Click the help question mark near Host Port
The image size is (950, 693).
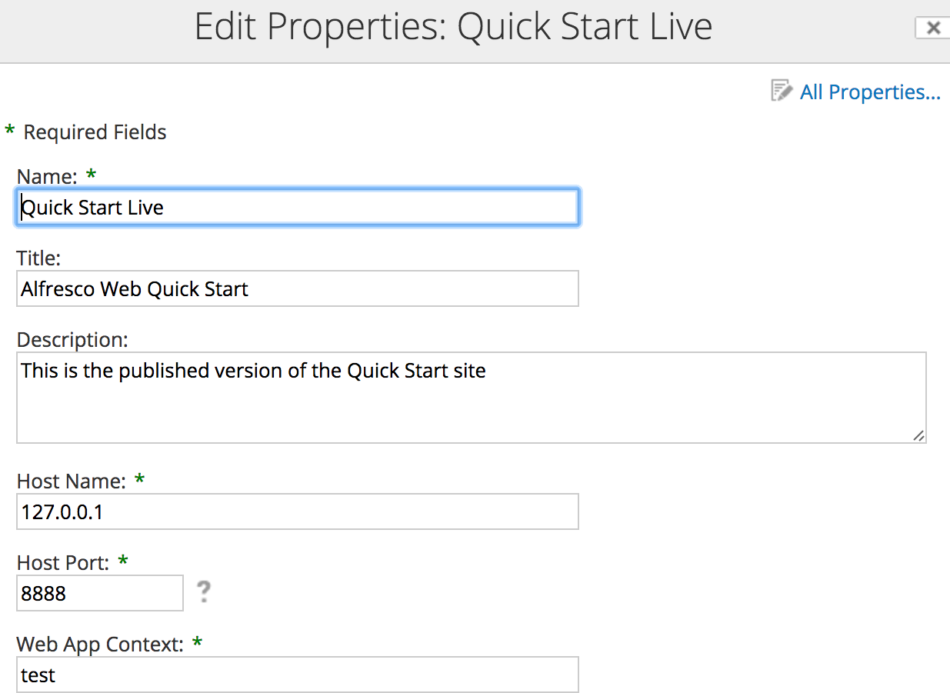(x=203, y=591)
